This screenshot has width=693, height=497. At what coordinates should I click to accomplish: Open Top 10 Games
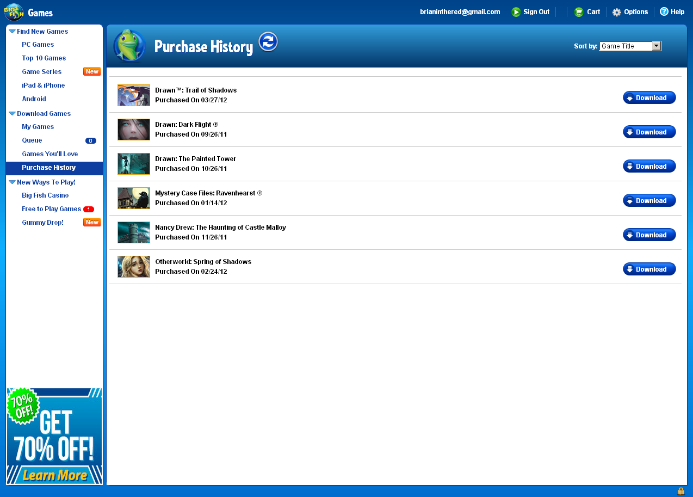(44, 58)
